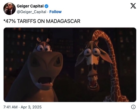Image resolution: width=138 pixels, height=111 pixels.
Task: Click the word MADAGASCAR in the tweet
Action: point(63,21)
